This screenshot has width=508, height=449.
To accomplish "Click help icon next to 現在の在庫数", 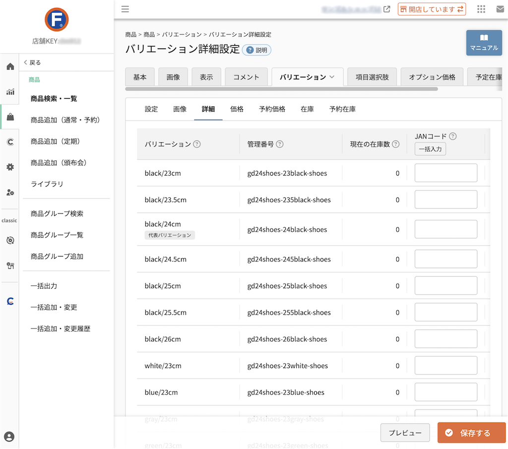I will click(395, 144).
